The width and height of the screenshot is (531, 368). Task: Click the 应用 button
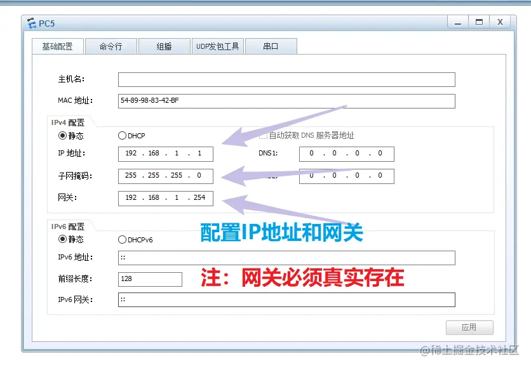coord(469,327)
